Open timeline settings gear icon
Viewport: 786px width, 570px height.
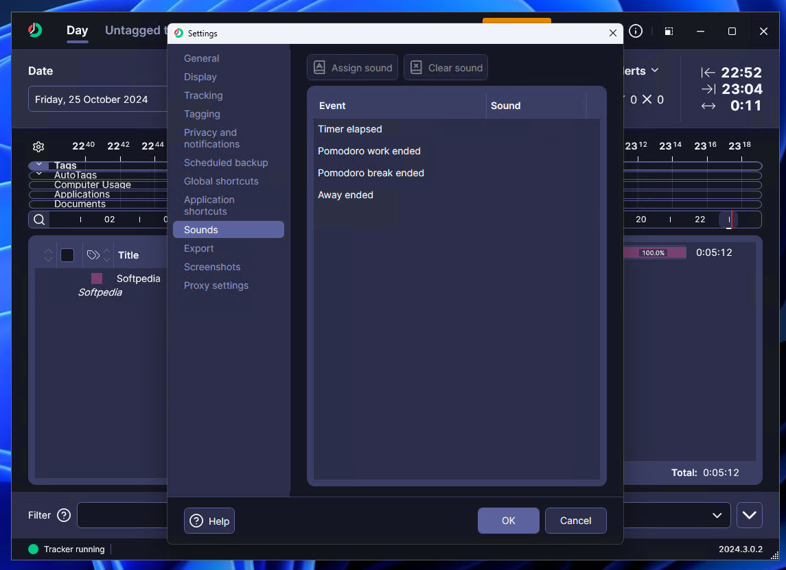tap(38, 147)
